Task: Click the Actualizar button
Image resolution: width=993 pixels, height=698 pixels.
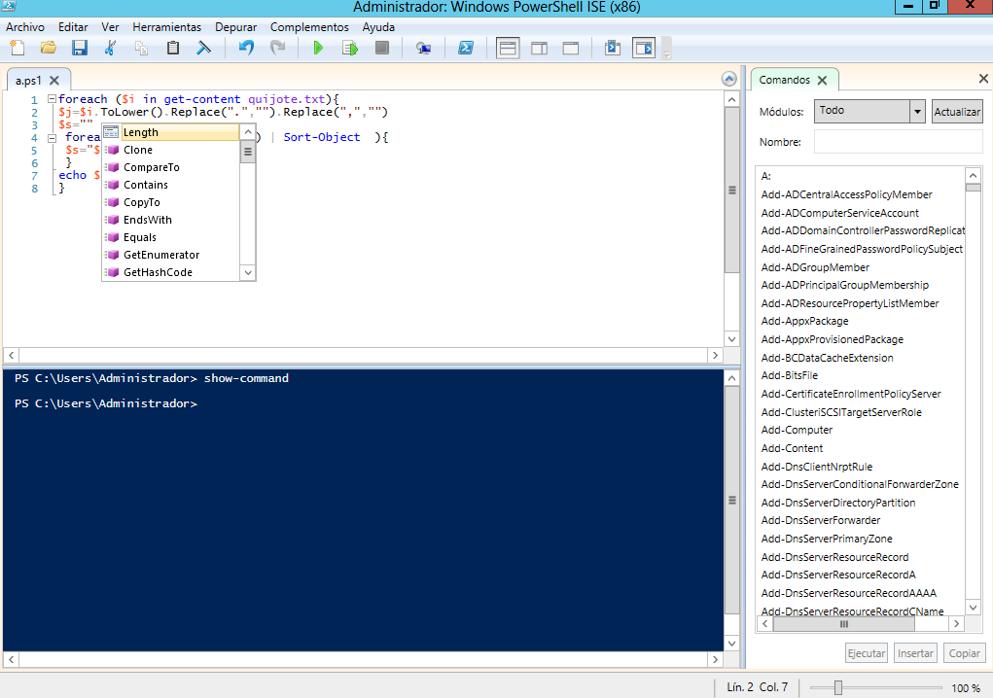Action: (x=957, y=112)
